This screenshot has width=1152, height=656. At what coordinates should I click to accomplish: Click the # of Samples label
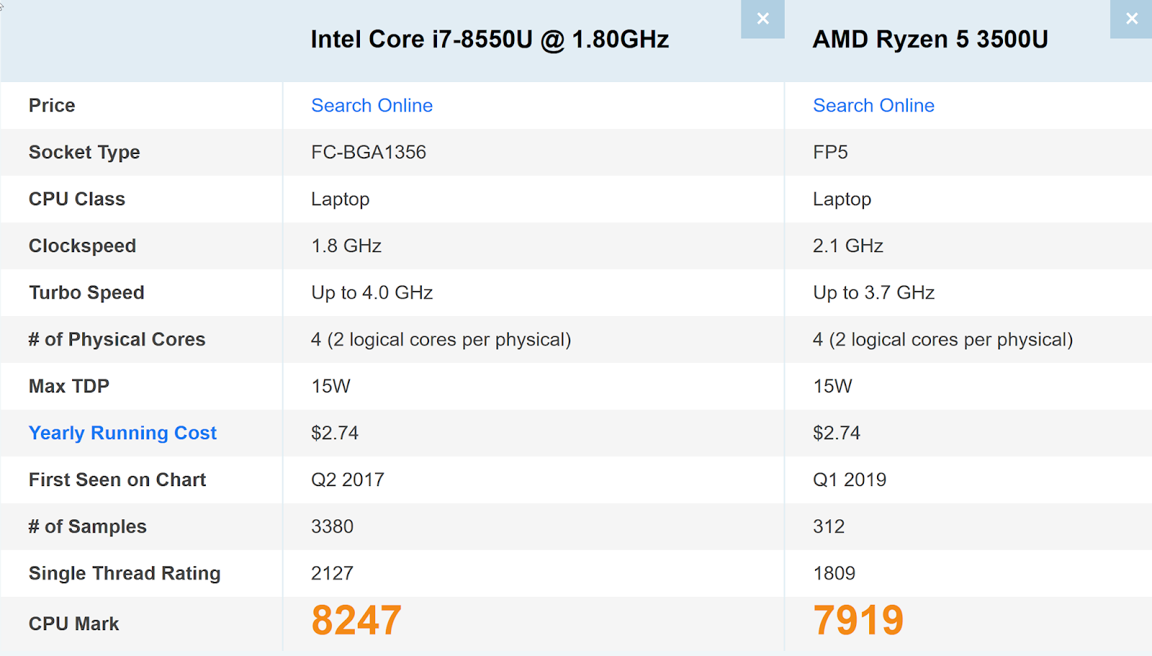(87, 527)
